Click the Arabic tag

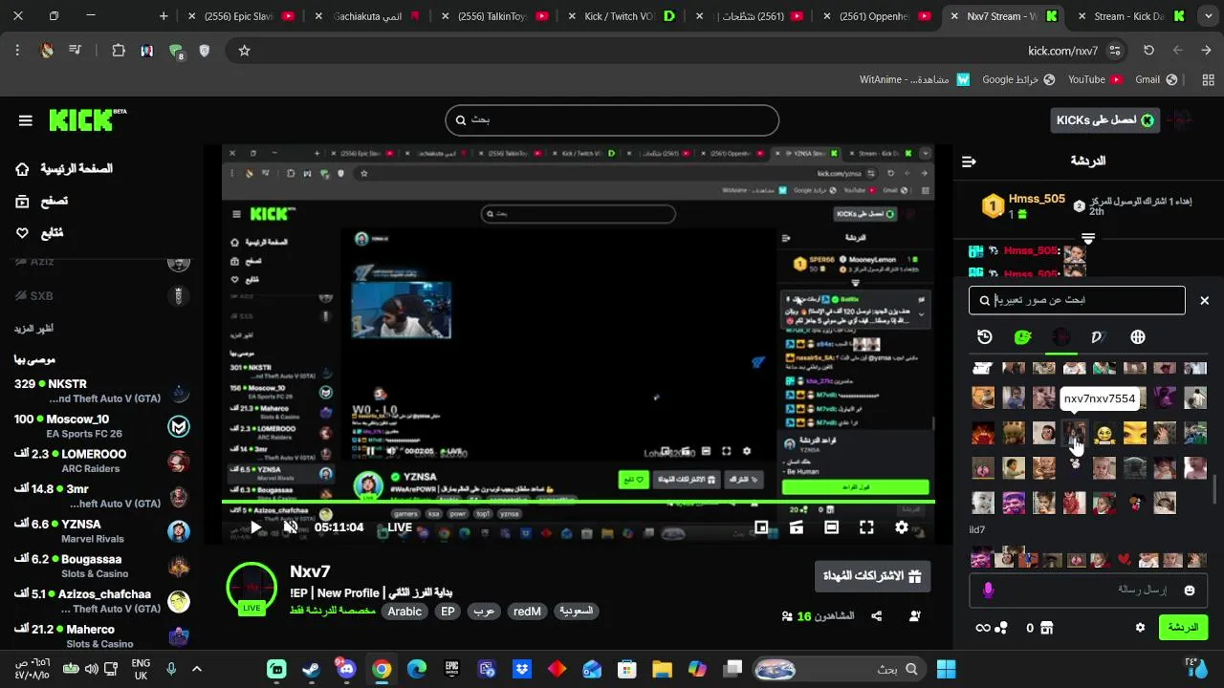(x=404, y=612)
